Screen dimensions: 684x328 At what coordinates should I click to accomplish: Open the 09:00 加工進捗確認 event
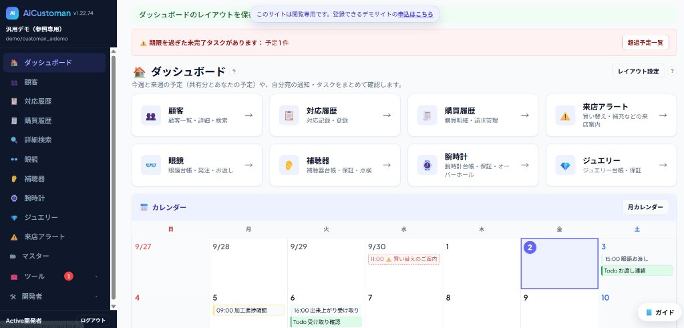coord(248,310)
